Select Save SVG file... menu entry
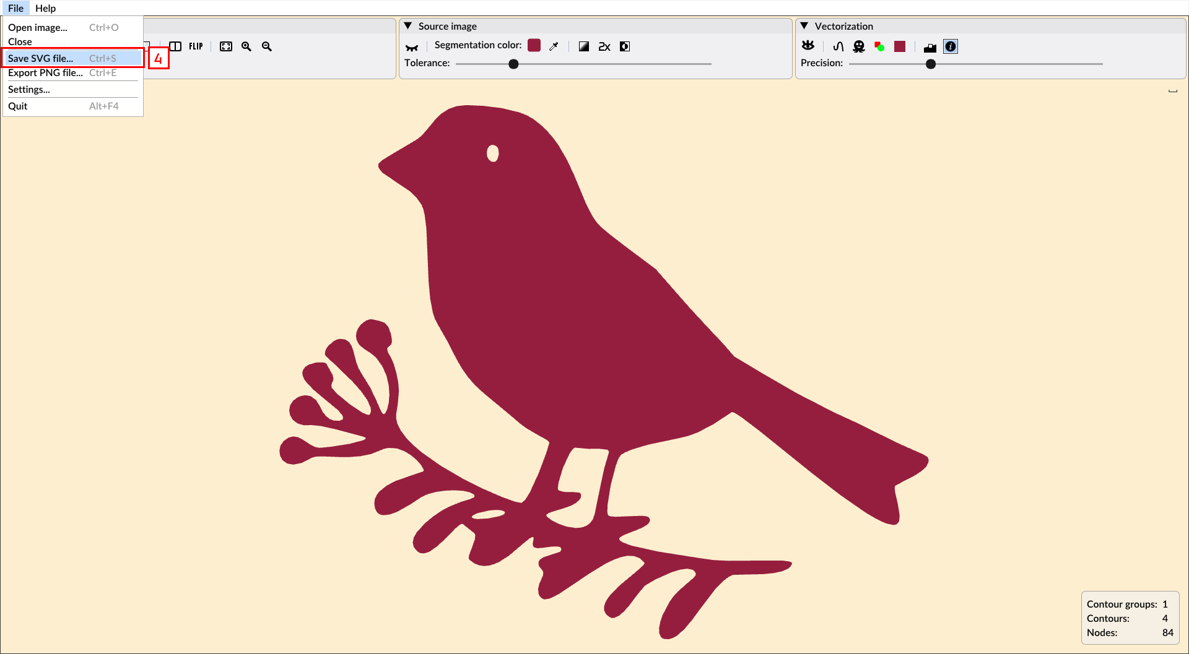The height and width of the screenshot is (654, 1189). coord(72,58)
